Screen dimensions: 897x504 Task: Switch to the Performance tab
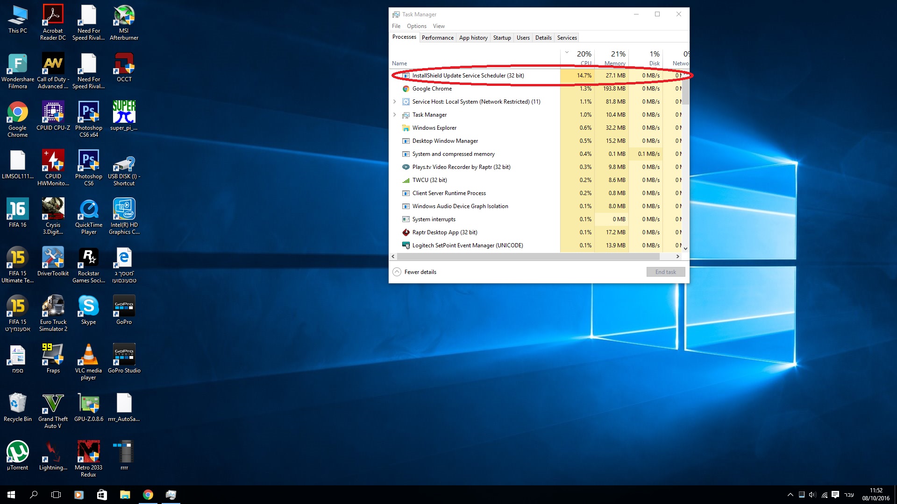point(437,38)
